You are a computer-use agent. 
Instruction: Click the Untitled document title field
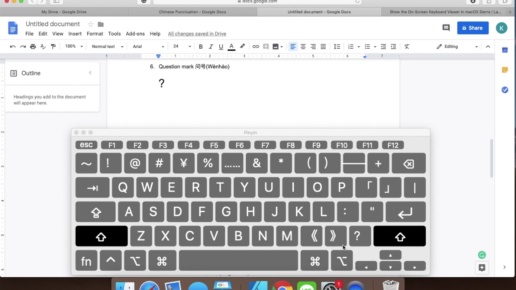pos(53,24)
